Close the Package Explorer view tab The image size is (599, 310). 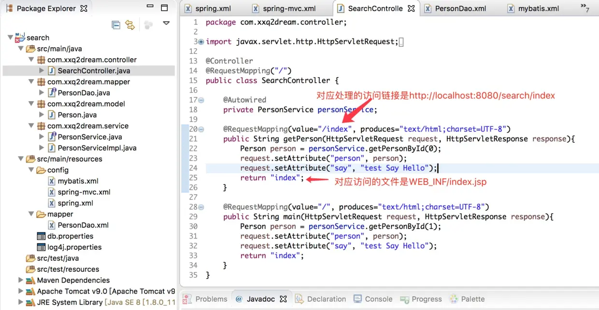pos(84,9)
